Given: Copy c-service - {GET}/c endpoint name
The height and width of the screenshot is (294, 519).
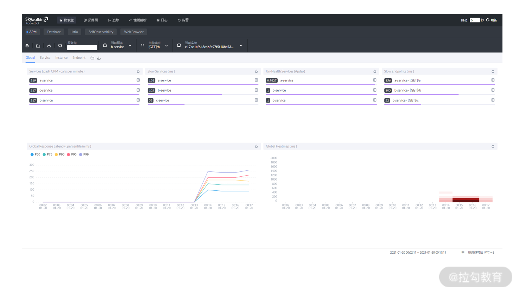Looking at the screenshot, I should coord(493,100).
